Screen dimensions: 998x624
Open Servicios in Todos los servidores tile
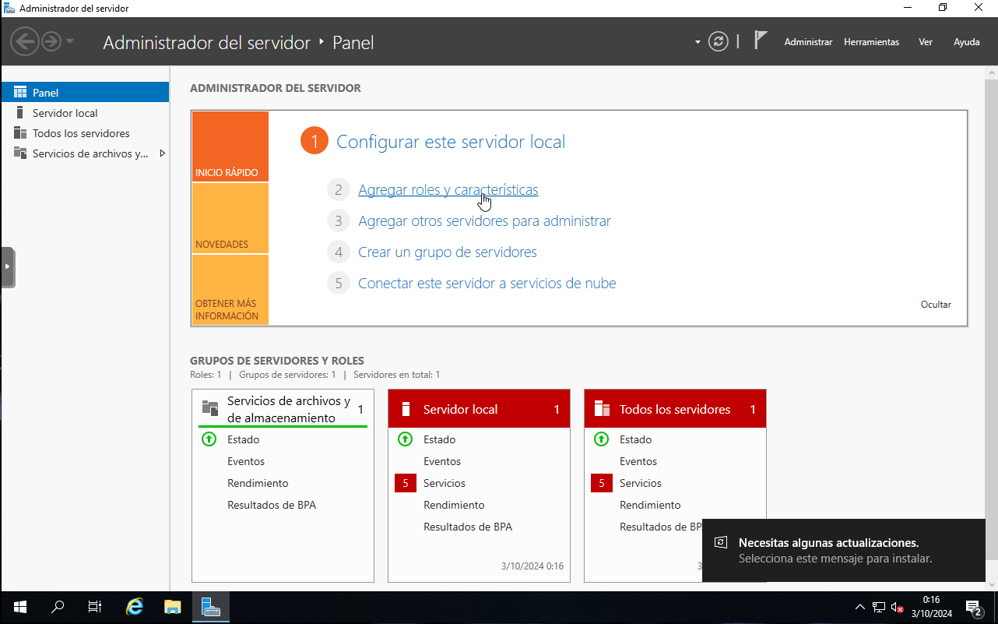pyautogui.click(x=641, y=483)
